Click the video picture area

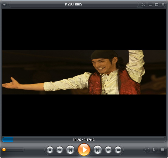(84, 72)
